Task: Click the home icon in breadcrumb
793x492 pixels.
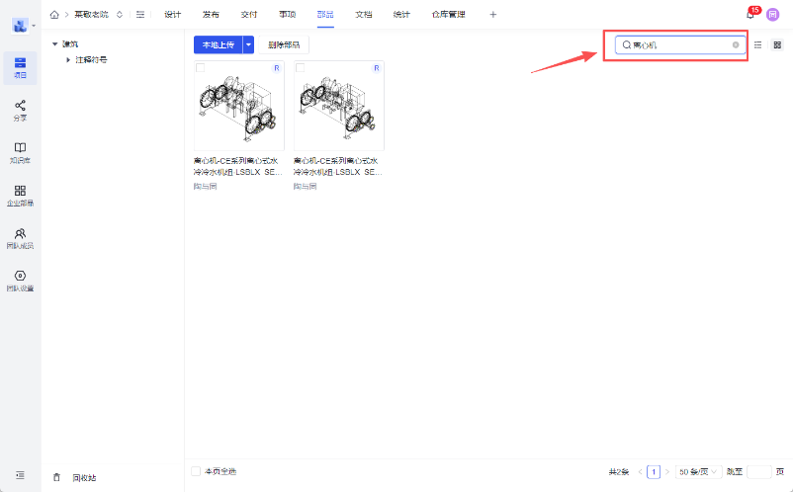Action: pos(54,15)
